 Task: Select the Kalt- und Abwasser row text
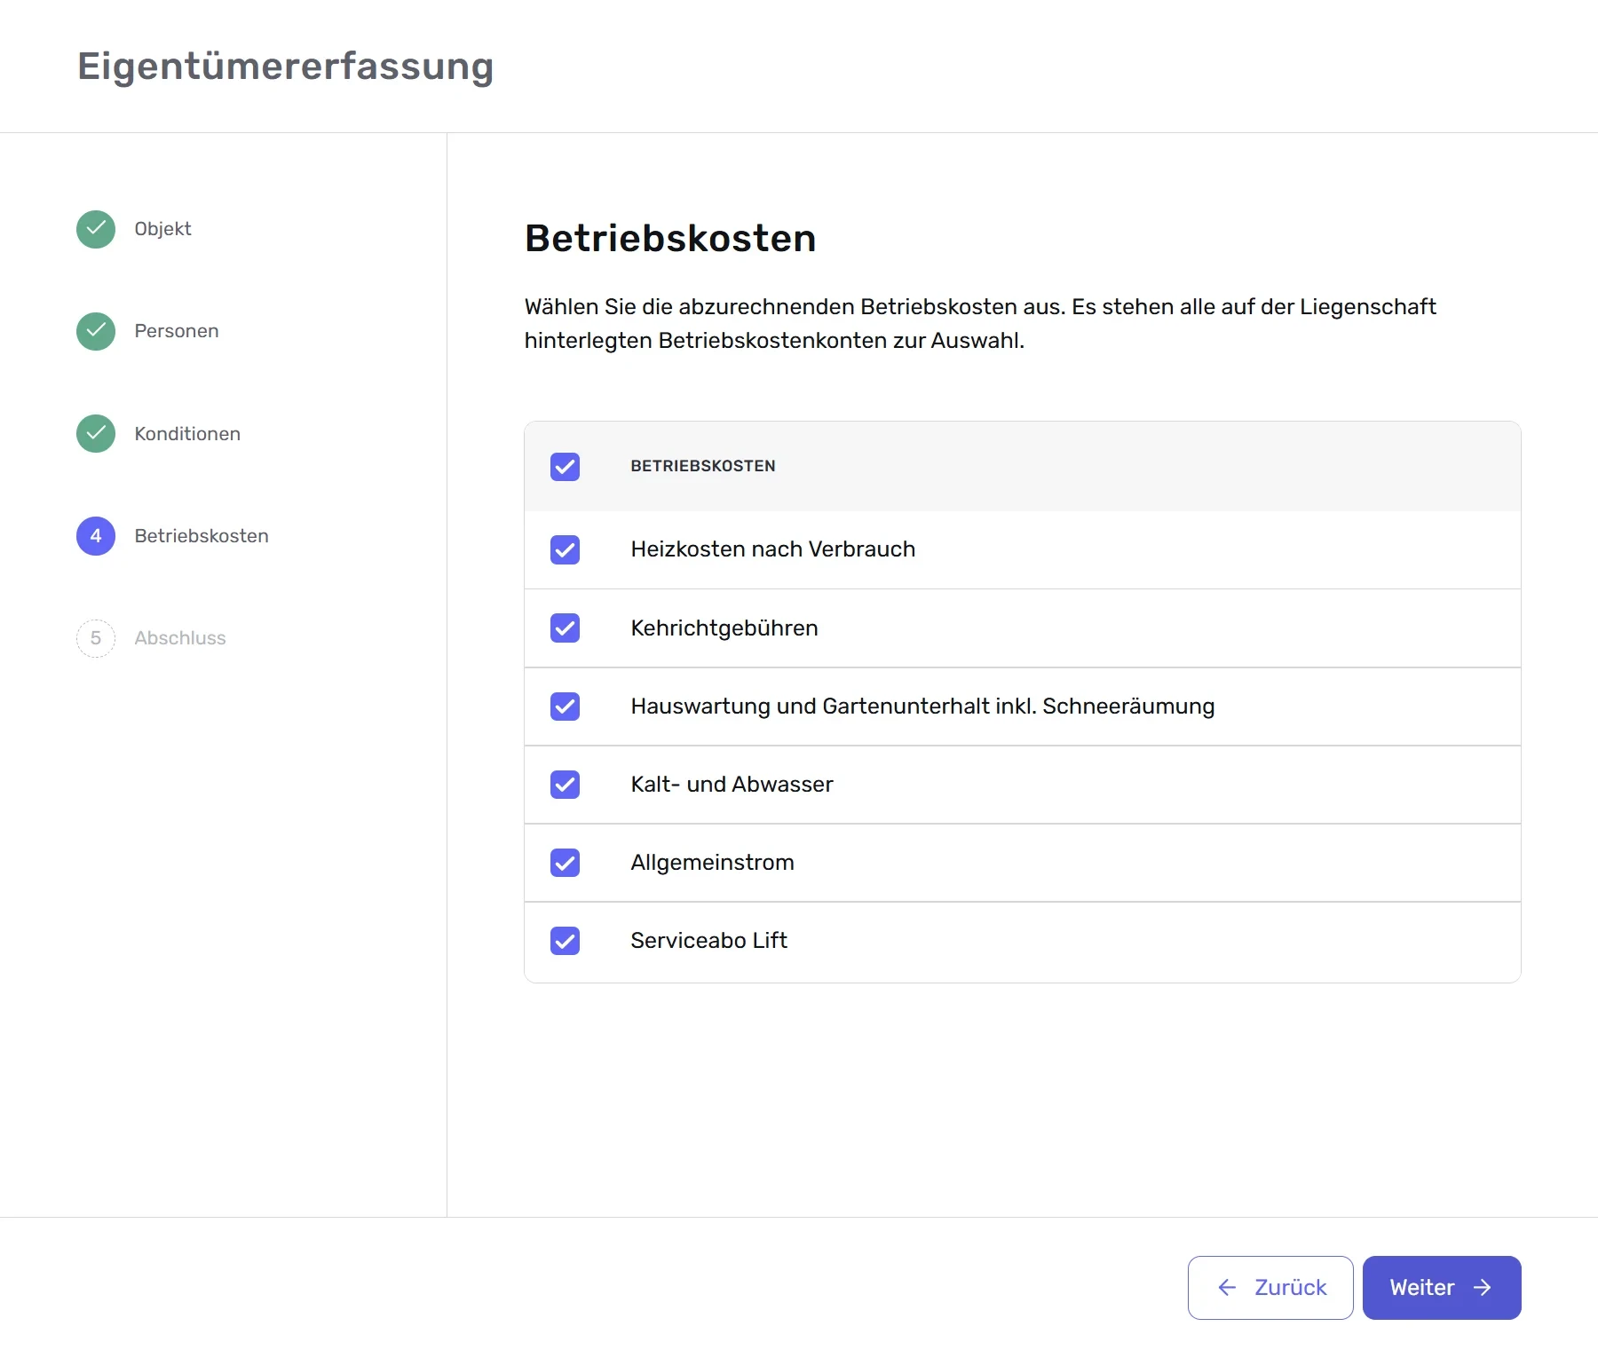(732, 784)
